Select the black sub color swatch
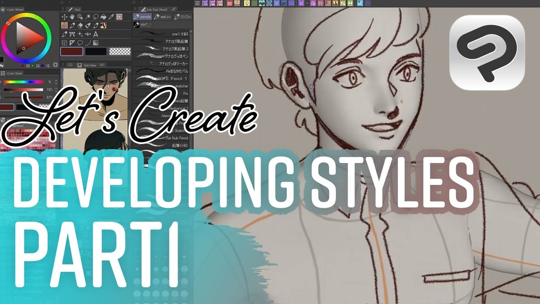The width and height of the screenshot is (540, 304). [x=96, y=51]
